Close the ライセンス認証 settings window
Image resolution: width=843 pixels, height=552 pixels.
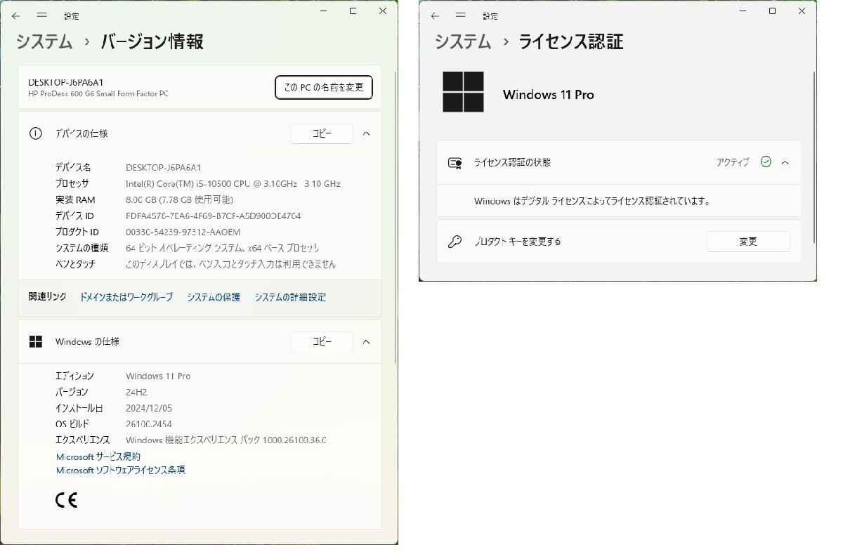click(802, 11)
